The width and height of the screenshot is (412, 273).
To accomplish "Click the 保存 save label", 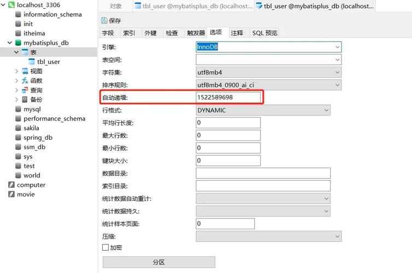I will (115, 21).
